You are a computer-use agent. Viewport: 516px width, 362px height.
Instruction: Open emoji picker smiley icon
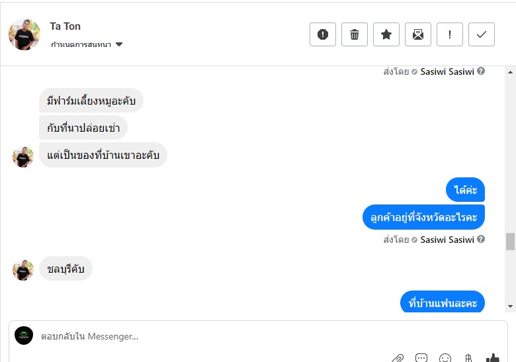pos(445,358)
